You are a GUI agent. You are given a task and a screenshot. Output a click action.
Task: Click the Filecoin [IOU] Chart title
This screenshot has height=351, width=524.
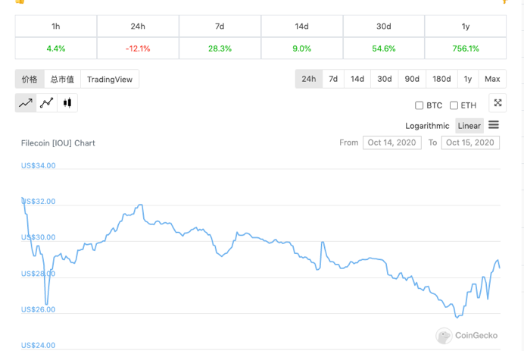click(x=58, y=143)
